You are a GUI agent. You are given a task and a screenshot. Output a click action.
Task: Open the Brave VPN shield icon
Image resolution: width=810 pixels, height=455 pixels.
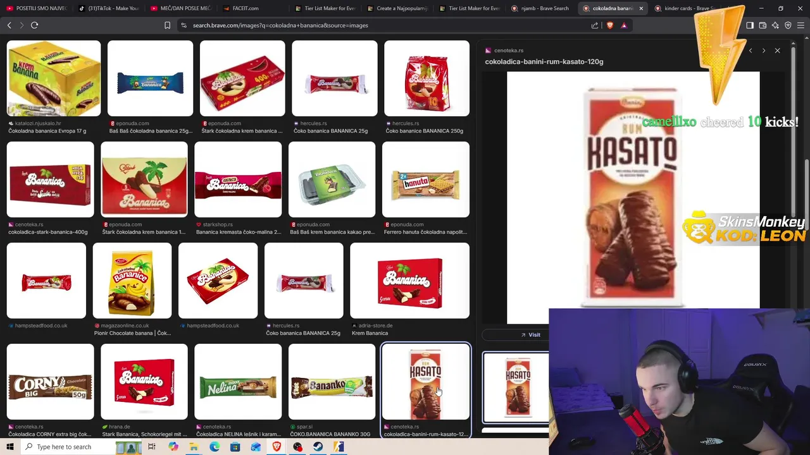coord(788,25)
